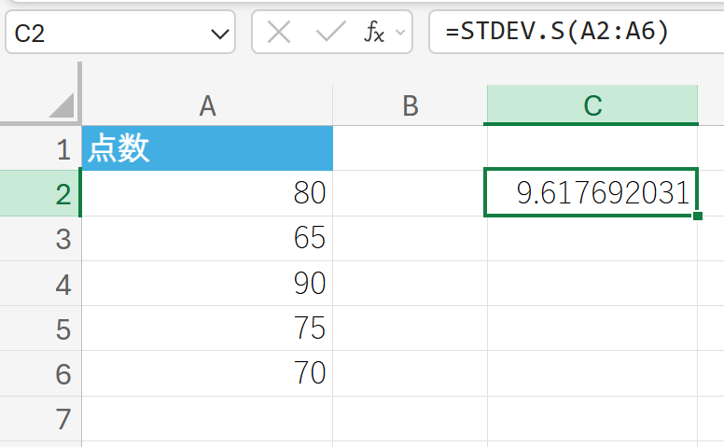Select column A header
The height and width of the screenshot is (447, 724).
[207, 105]
